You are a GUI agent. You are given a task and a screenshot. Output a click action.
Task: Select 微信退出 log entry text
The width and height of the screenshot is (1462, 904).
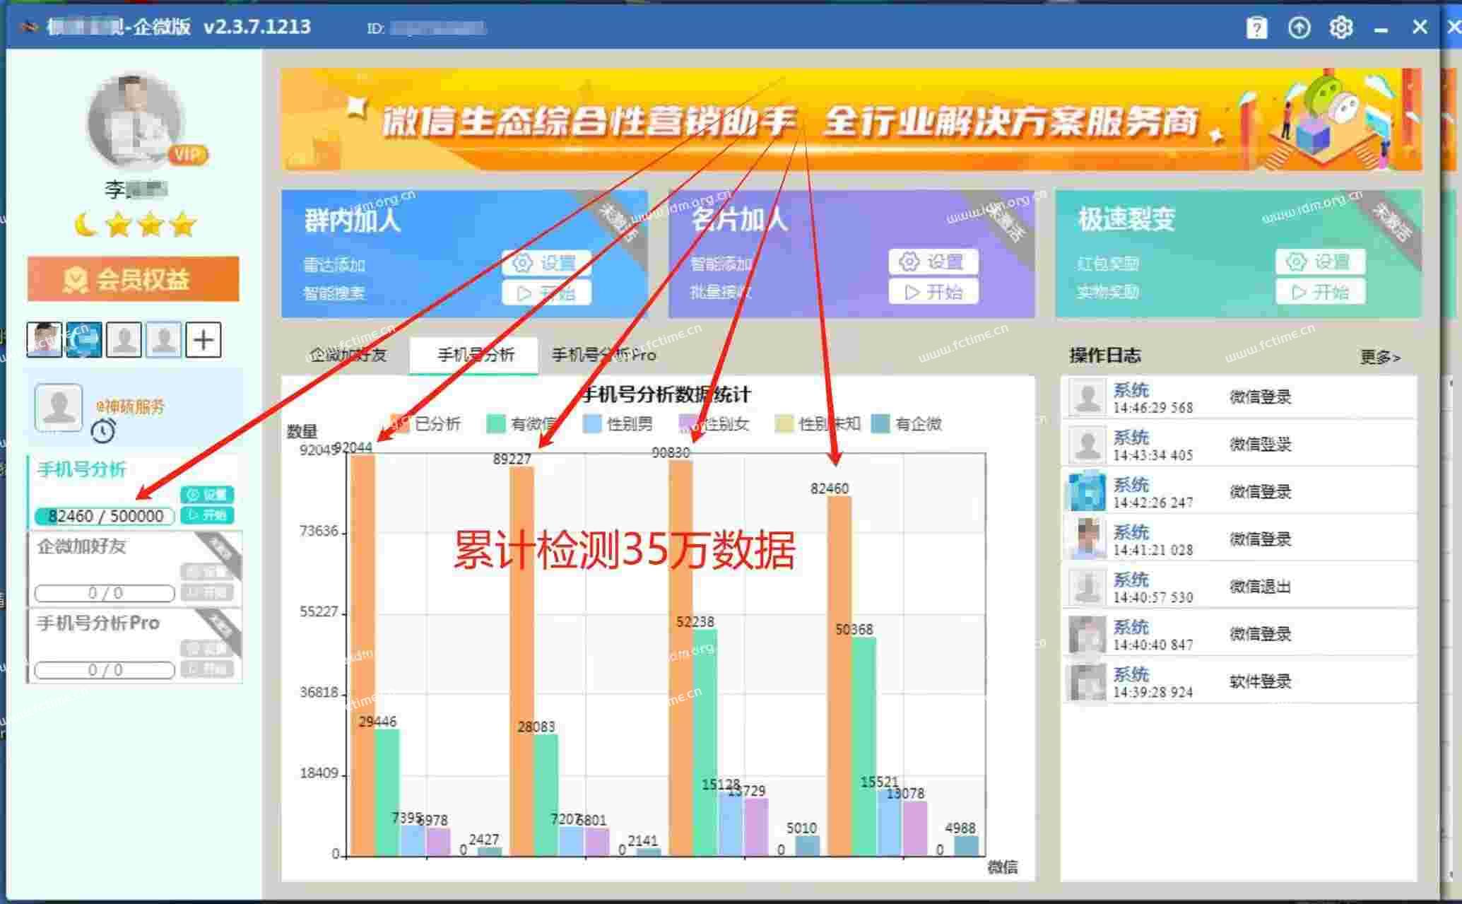coord(1260,586)
